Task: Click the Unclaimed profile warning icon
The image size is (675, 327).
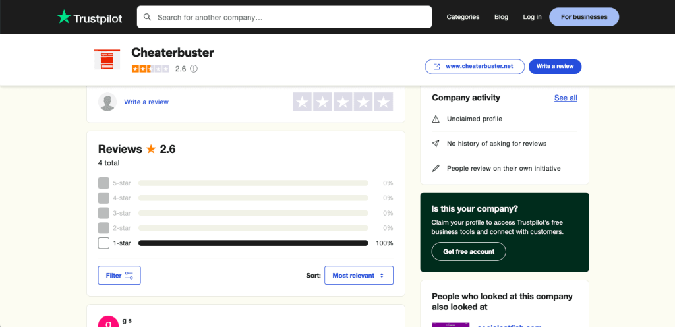Action: pyautogui.click(x=436, y=119)
